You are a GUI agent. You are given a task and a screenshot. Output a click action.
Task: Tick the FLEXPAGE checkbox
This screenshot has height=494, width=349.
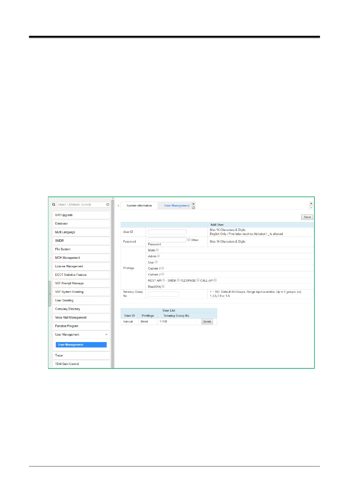pyautogui.click(x=198, y=280)
